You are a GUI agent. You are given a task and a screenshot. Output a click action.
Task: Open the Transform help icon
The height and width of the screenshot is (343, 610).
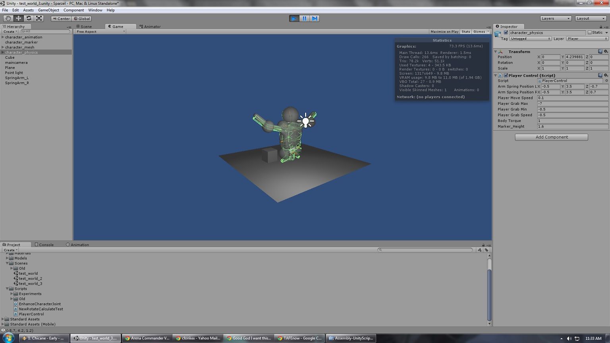[600, 51]
